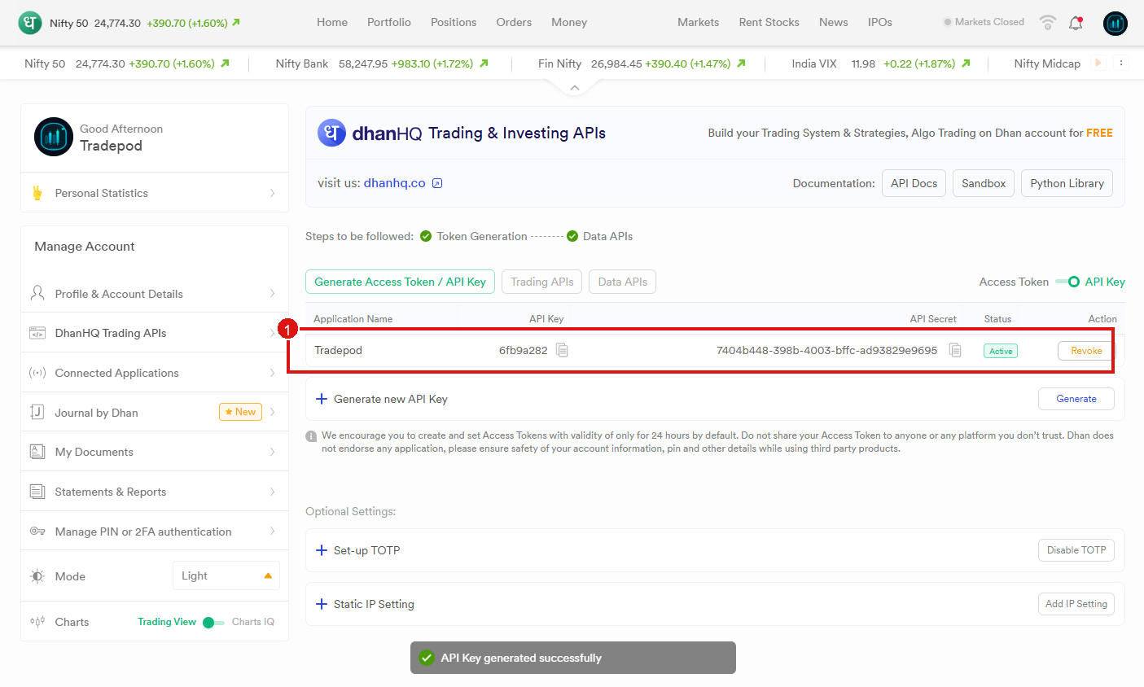Click the Mode brightness icon
The height and width of the screenshot is (687, 1144).
tap(37, 576)
